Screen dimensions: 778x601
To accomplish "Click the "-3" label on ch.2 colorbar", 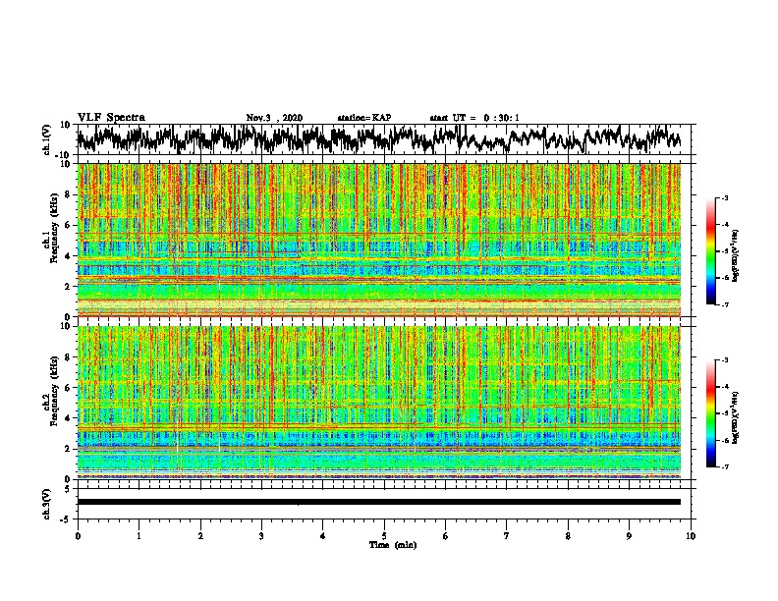I will coord(724,360).
